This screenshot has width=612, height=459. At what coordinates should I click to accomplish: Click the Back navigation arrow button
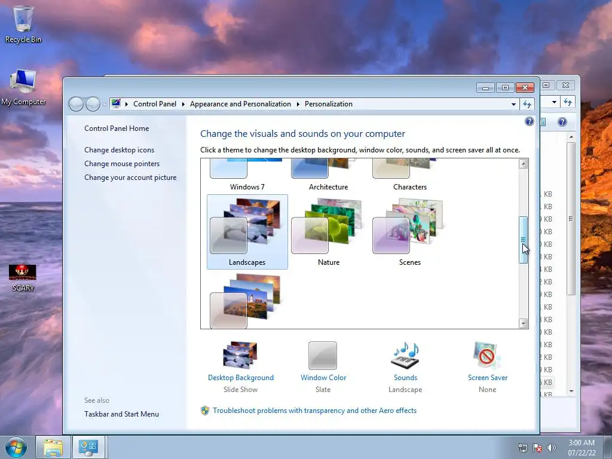point(76,104)
